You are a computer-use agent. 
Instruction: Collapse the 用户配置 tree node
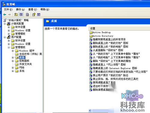coord(5,37)
